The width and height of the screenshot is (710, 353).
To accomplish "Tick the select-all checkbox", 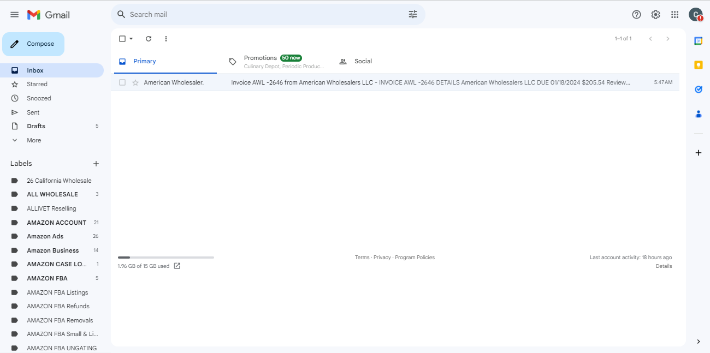I will tap(122, 39).
